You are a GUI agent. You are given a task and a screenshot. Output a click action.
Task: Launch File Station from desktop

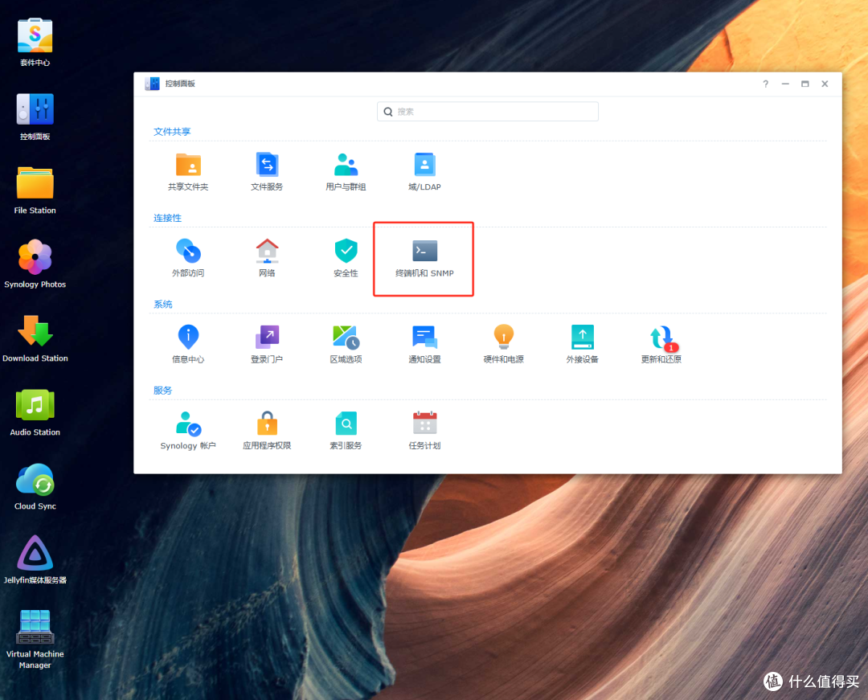35,190
